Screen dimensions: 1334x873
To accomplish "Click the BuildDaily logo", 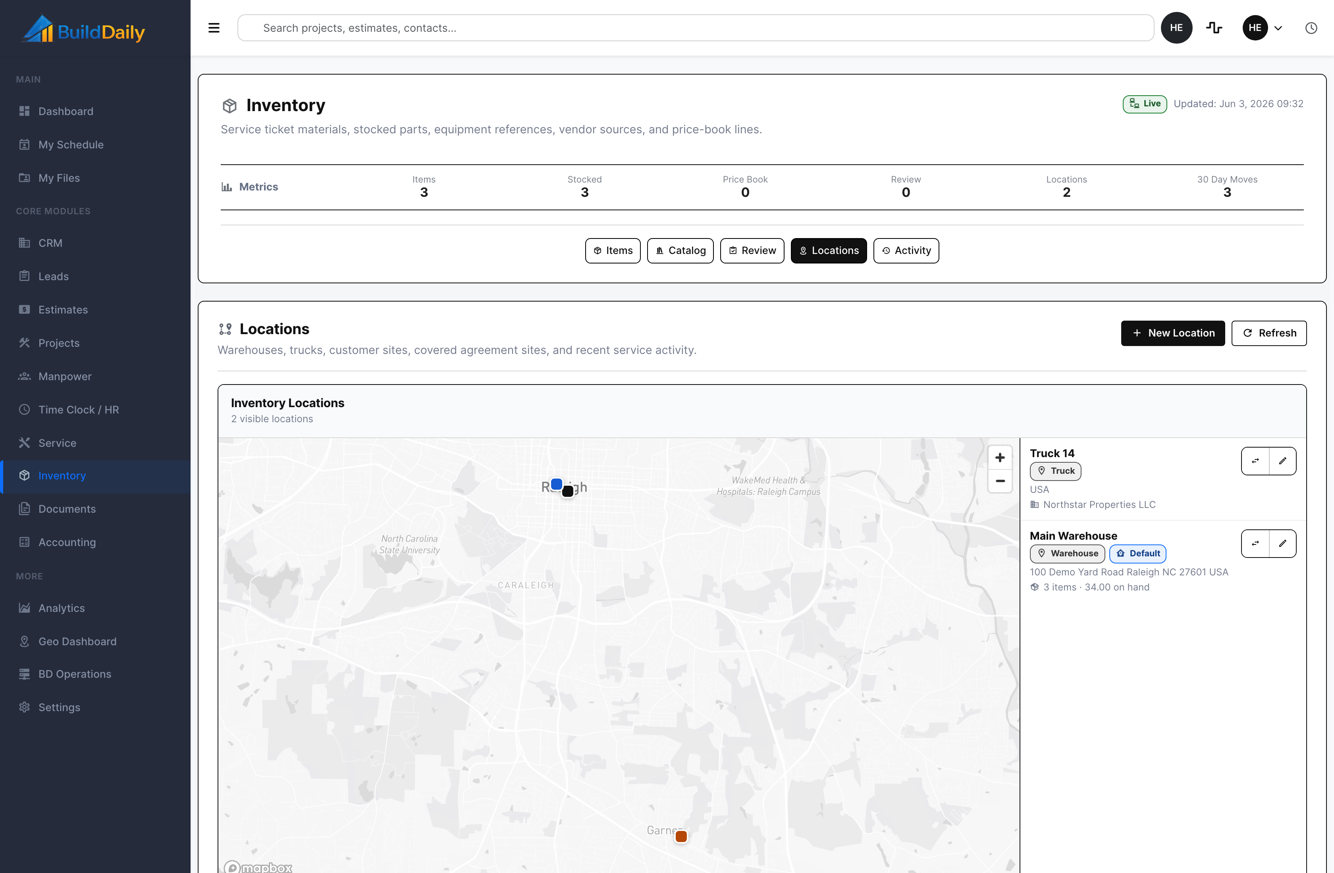I will (x=83, y=29).
